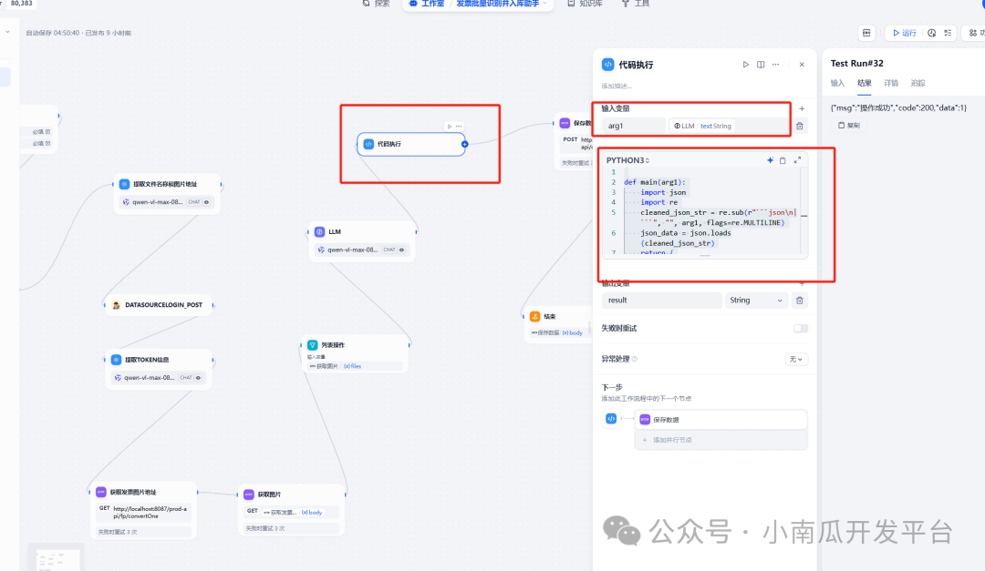This screenshot has height=571, width=985.
Task: Switch to the 详情 tab in Test Run#32
Action: [x=890, y=83]
